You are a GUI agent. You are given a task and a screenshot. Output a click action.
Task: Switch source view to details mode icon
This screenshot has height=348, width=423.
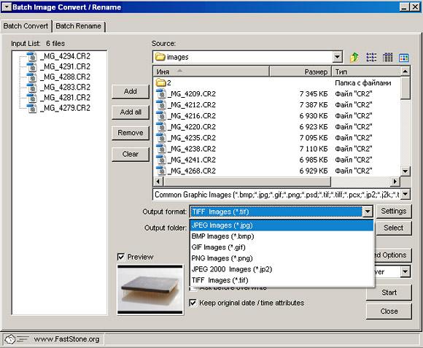point(388,57)
